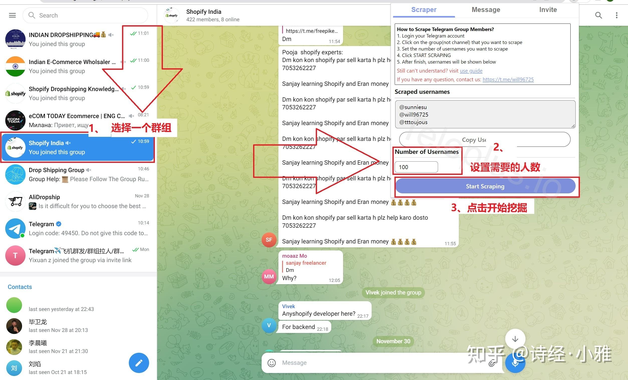The image size is (628, 380).
Task: Edit Number of Usernames input field
Action: [416, 167]
